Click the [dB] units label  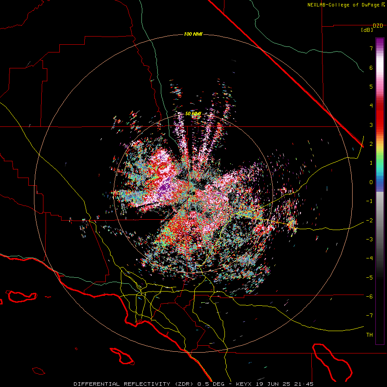(367, 30)
